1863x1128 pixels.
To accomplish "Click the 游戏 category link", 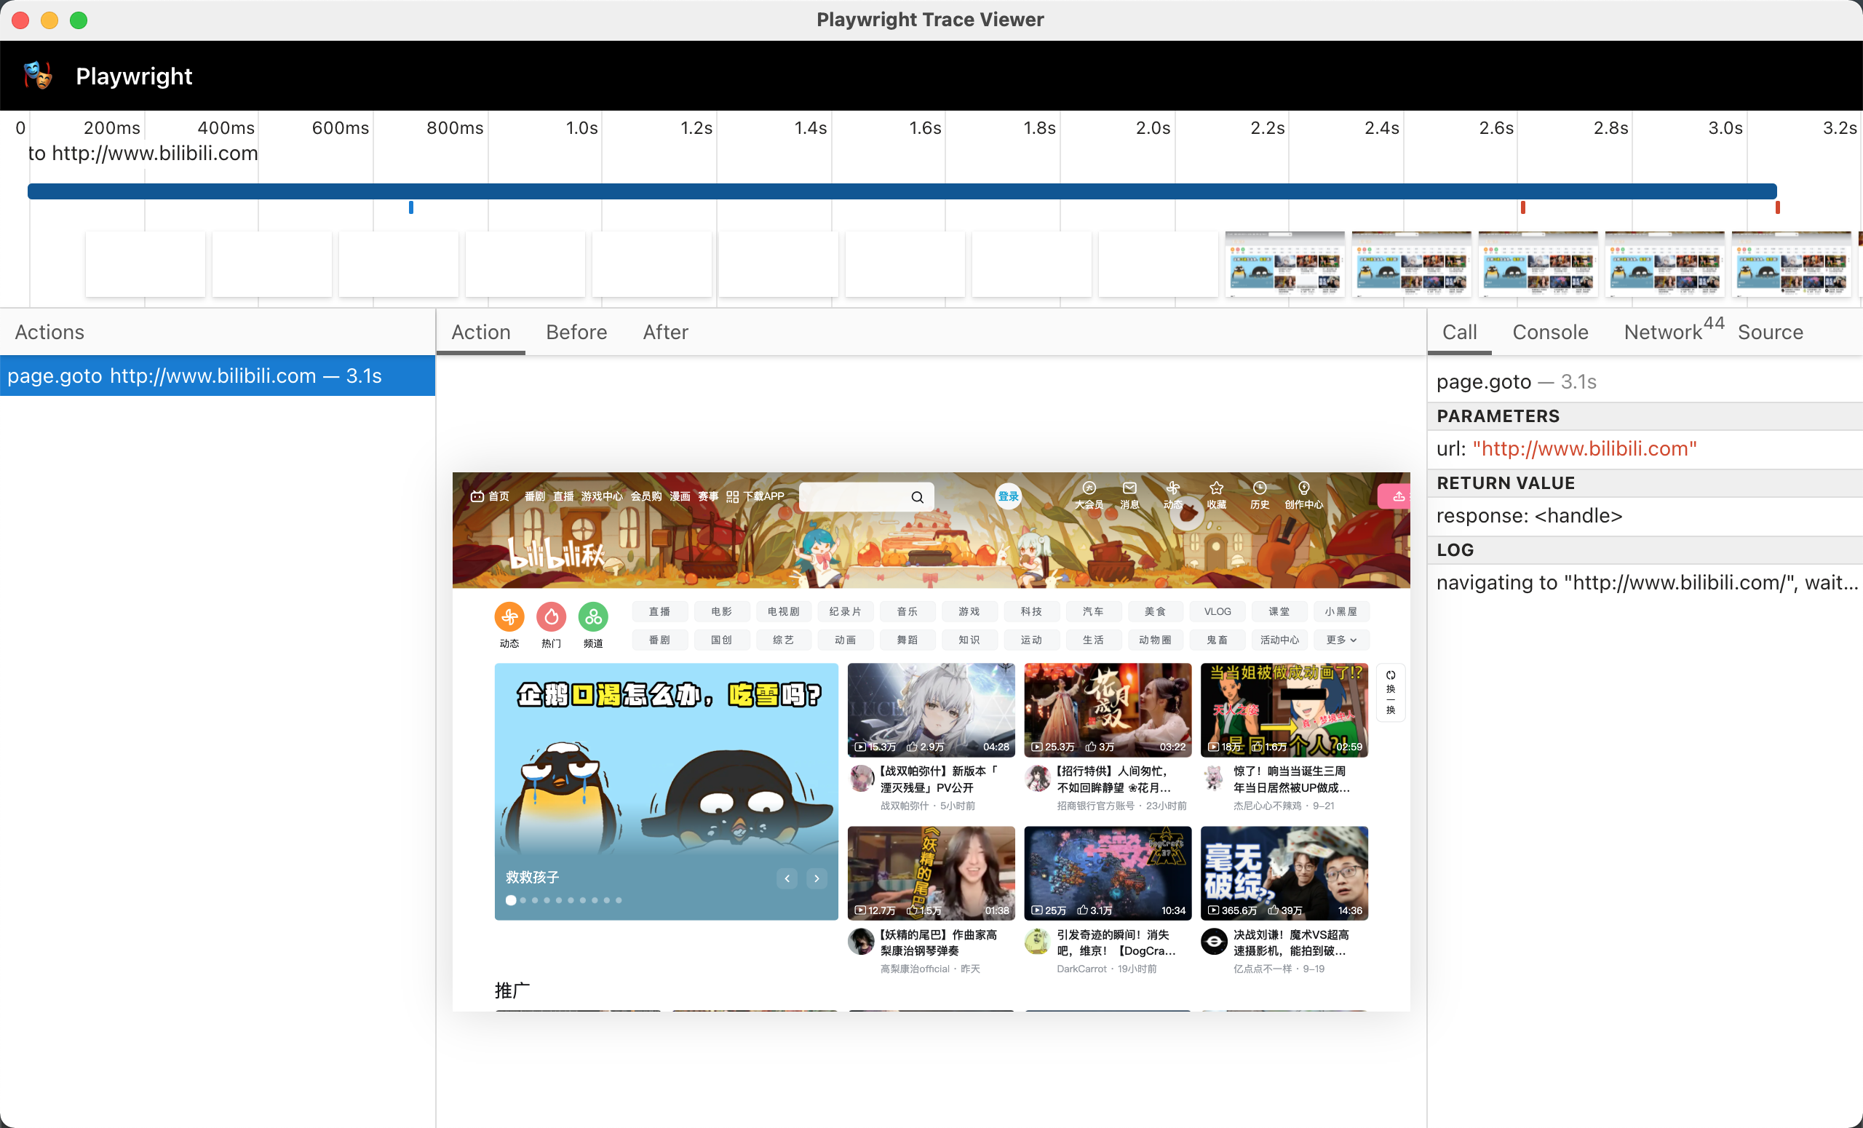I will 969,611.
